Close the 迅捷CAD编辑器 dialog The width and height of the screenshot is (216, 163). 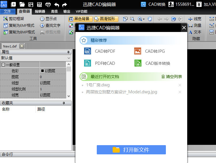184,28
